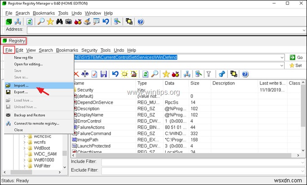Click the rename icon in registry toolbar
The image size is (307, 185).
(85, 74)
